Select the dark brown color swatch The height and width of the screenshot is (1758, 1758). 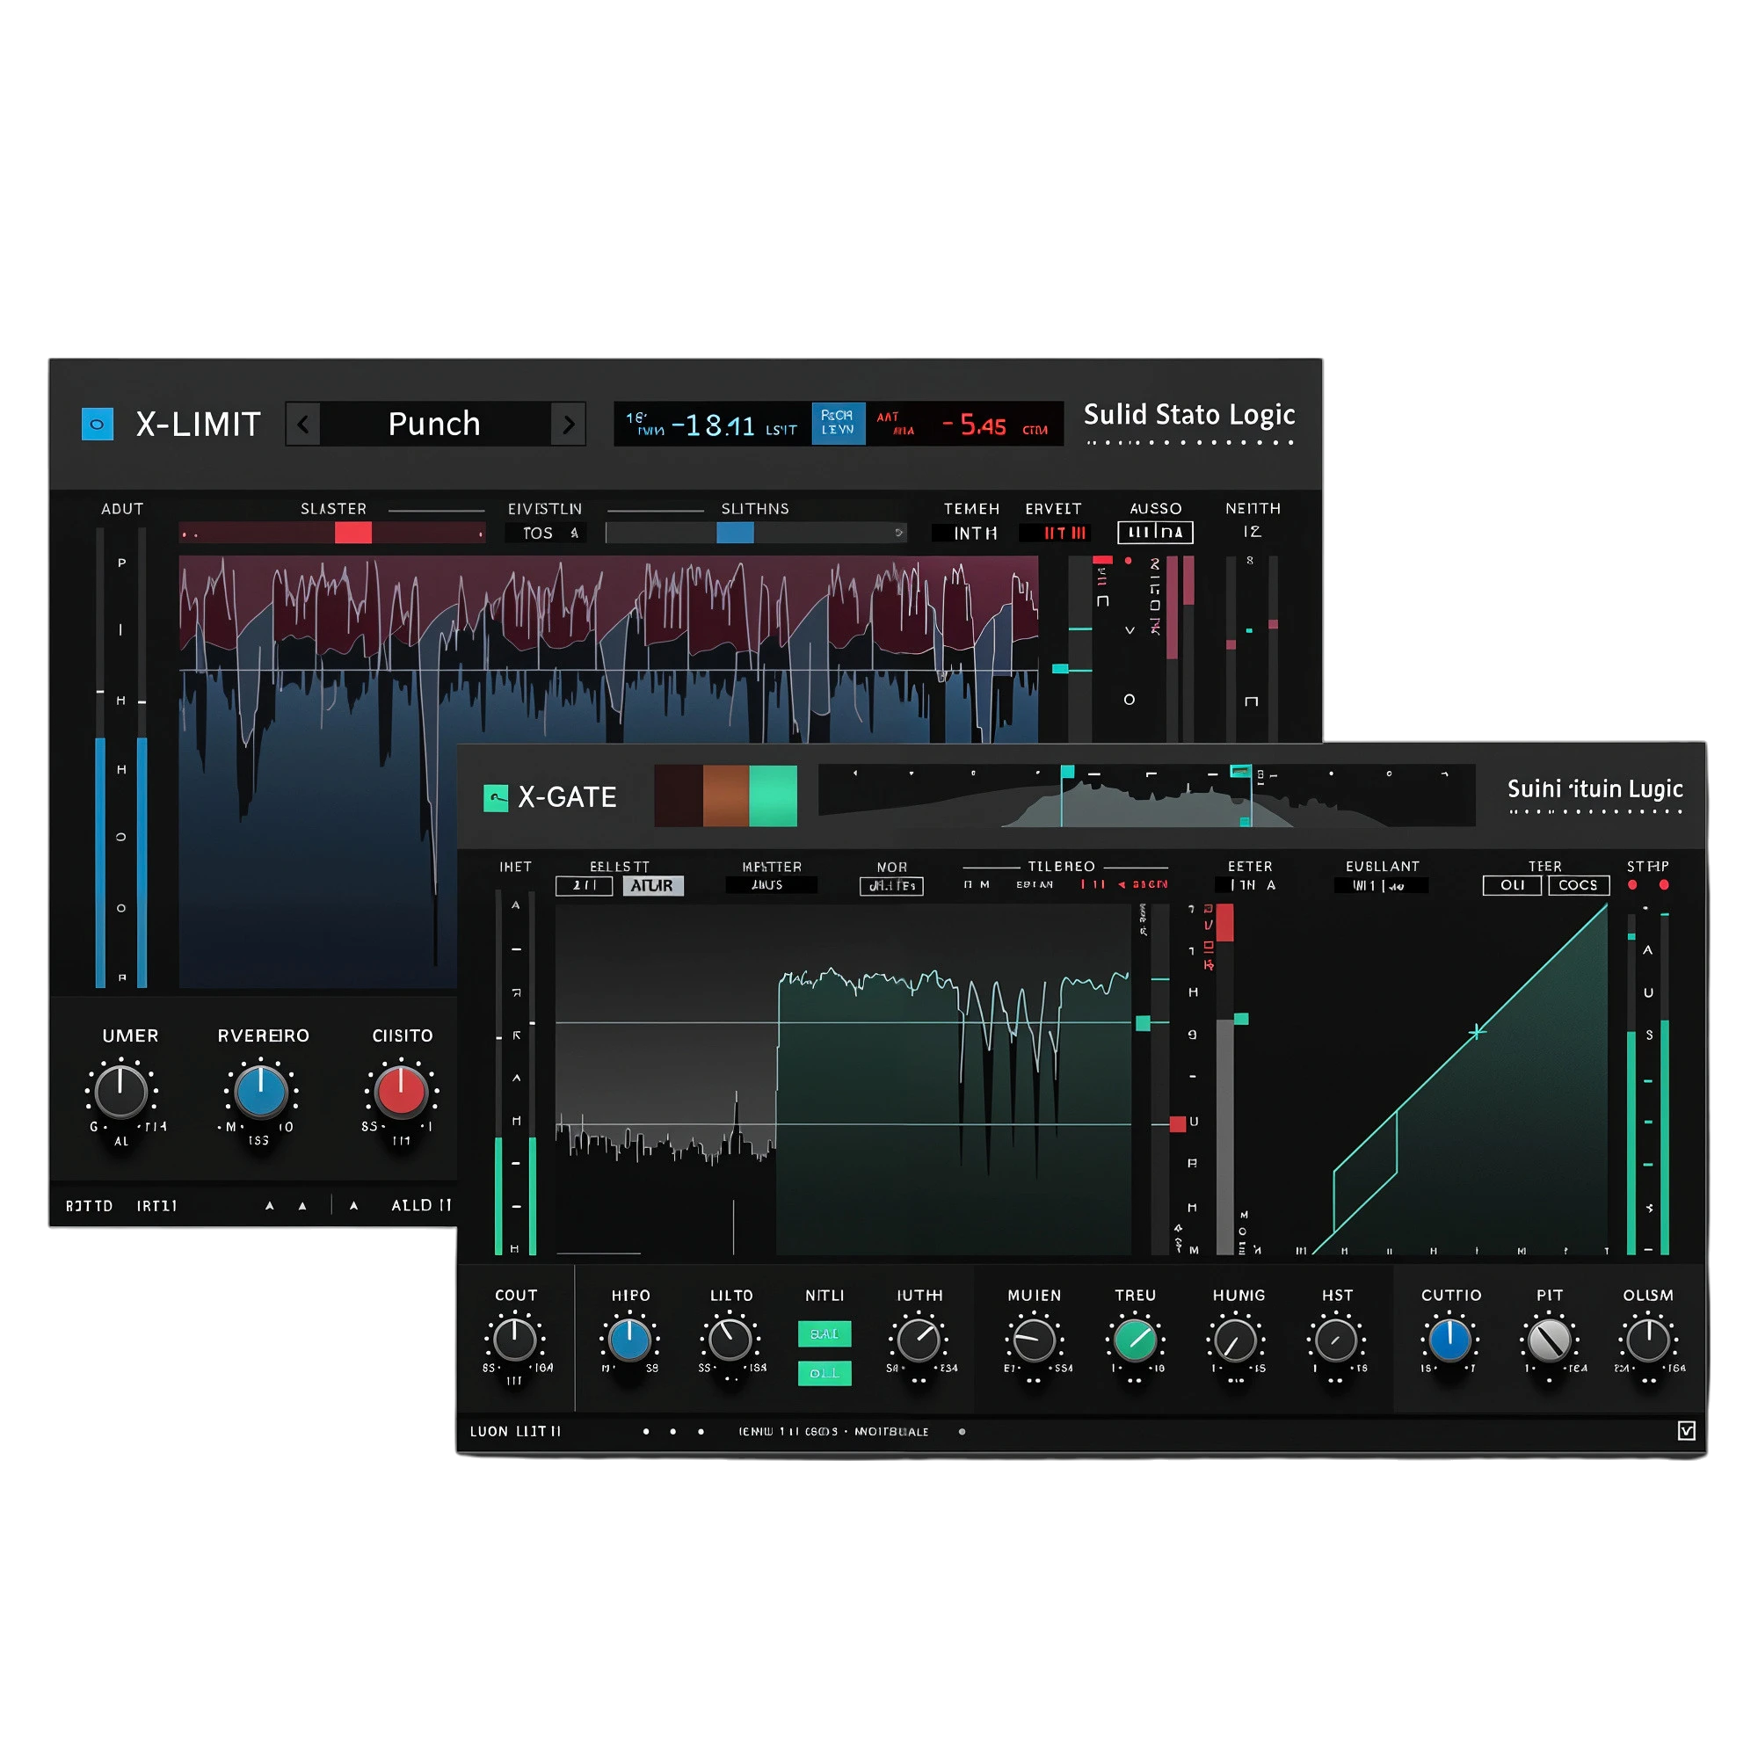(679, 795)
